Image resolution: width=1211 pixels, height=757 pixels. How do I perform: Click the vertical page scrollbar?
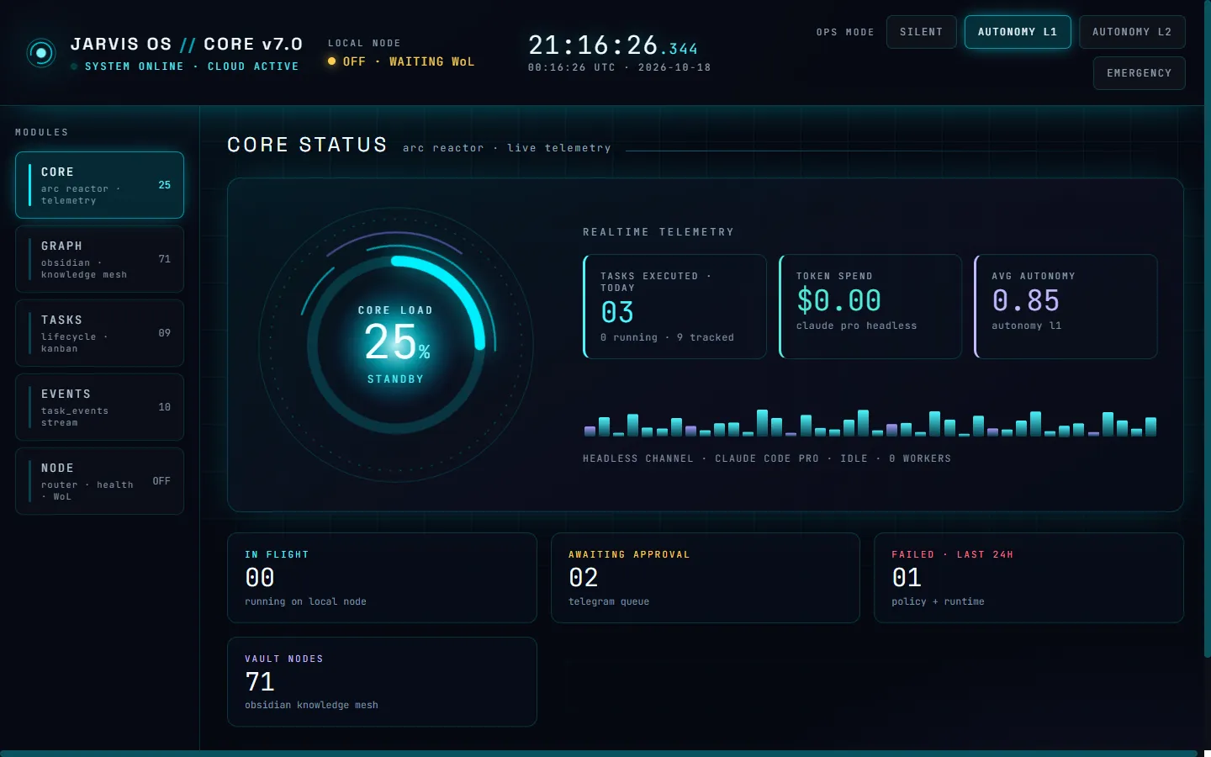click(1208, 328)
